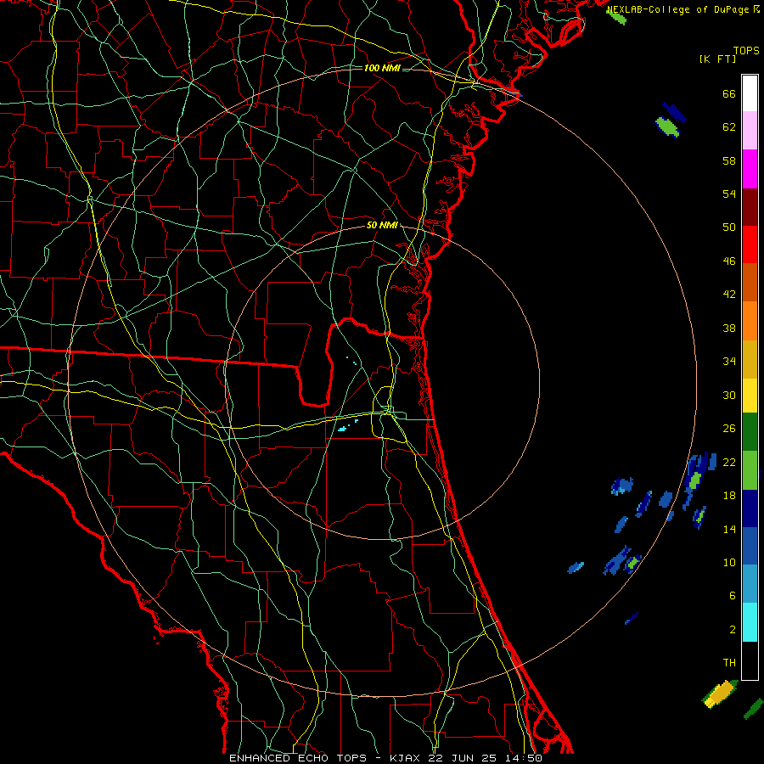Click the legend value 34
This screenshot has height=764, width=764.
click(x=729, y=362)
